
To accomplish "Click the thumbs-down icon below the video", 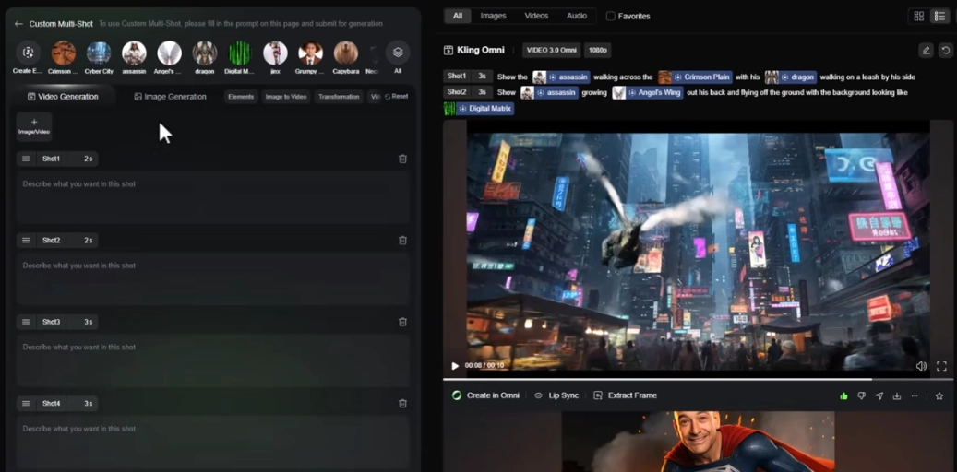I will pos(861,395).
